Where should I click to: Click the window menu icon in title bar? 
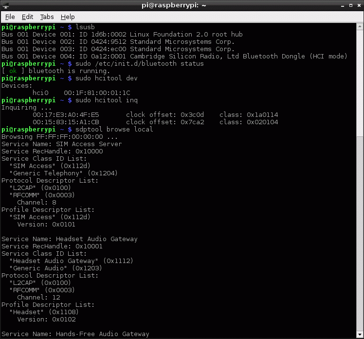6,5
